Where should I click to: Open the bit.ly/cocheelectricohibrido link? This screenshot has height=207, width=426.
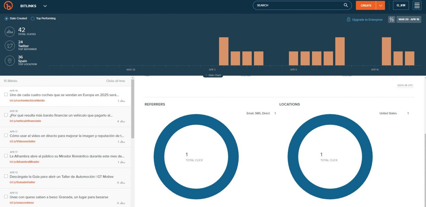[x=27, y=101]
